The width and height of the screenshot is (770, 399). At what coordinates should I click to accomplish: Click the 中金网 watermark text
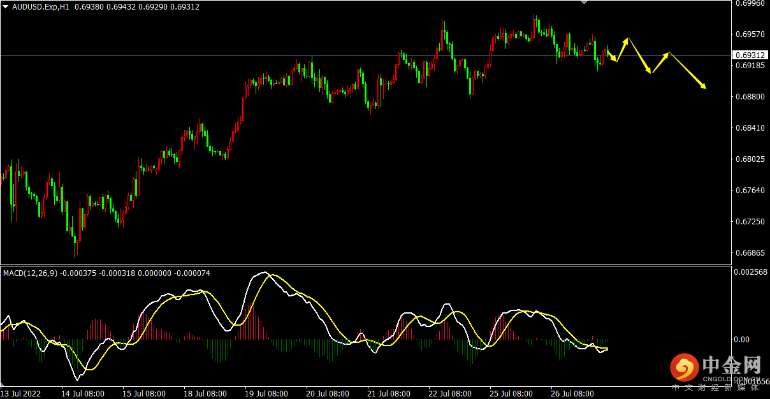coord(732,365)
